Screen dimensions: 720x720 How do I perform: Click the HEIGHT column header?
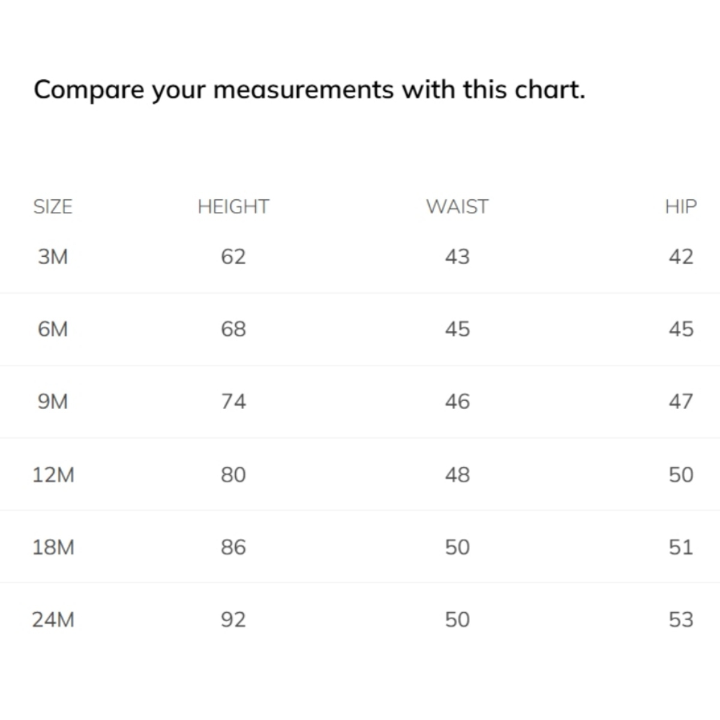coord(233,206)
